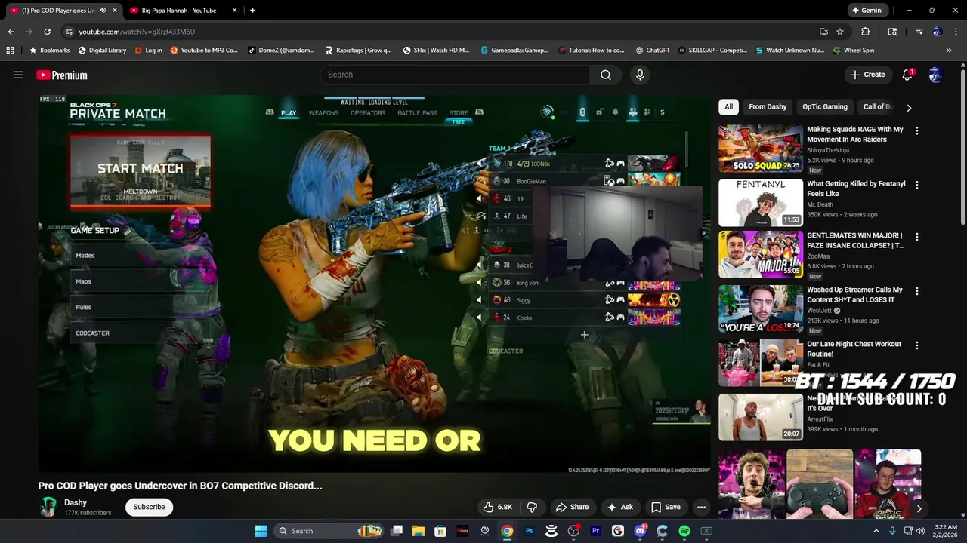Open Dashy channel name link
967x543 pixels.
click(x=76, y=502)
